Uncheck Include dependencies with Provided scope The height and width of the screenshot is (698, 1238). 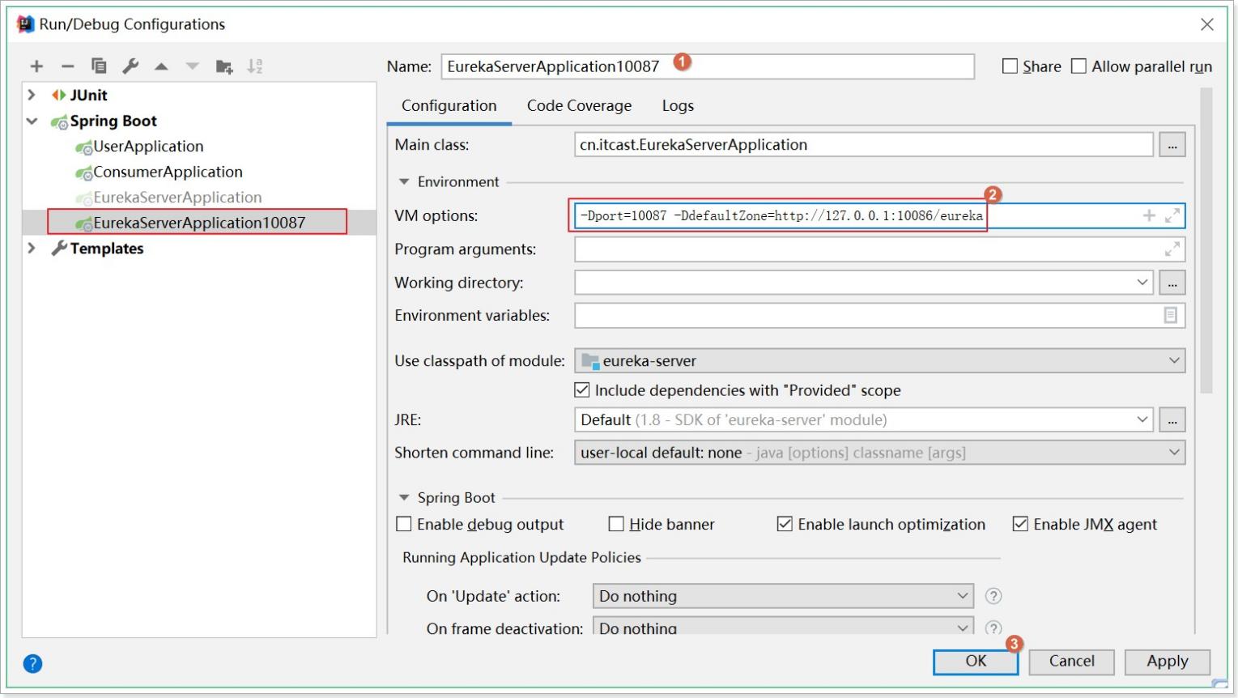582,390
